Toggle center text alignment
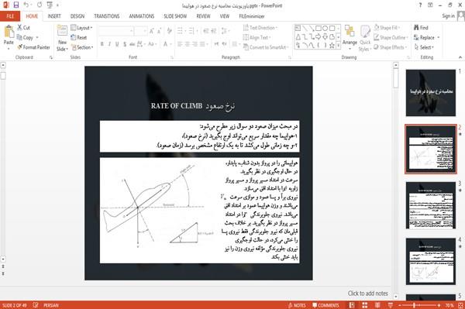The width and height of the screenshot is (465, 309). [188, 44]
